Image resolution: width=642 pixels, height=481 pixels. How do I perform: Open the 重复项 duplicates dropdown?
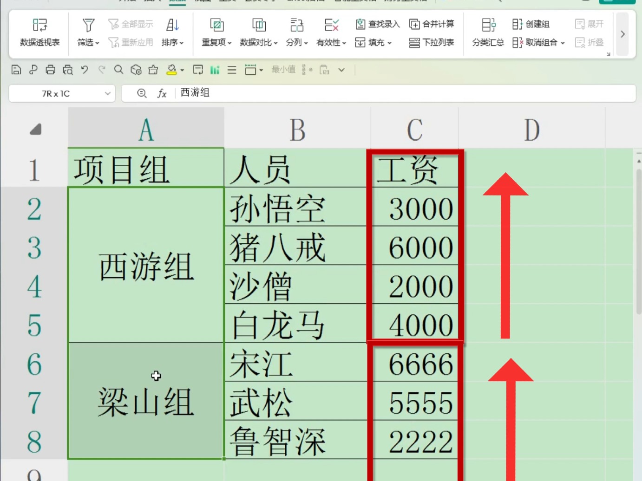(x=216, y=33)
